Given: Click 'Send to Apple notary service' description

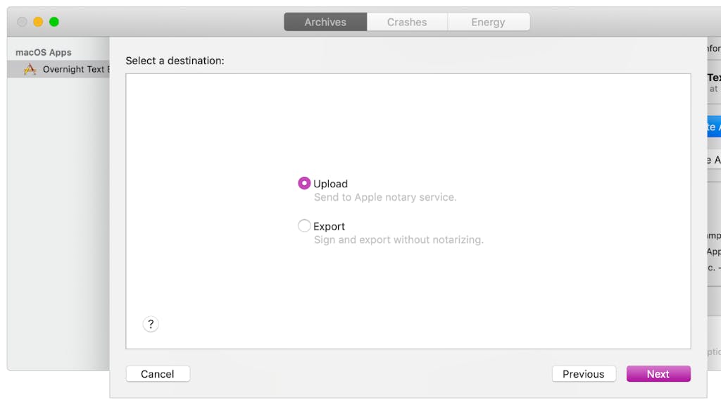Looking at the screenshot, I should coord(385,197).
